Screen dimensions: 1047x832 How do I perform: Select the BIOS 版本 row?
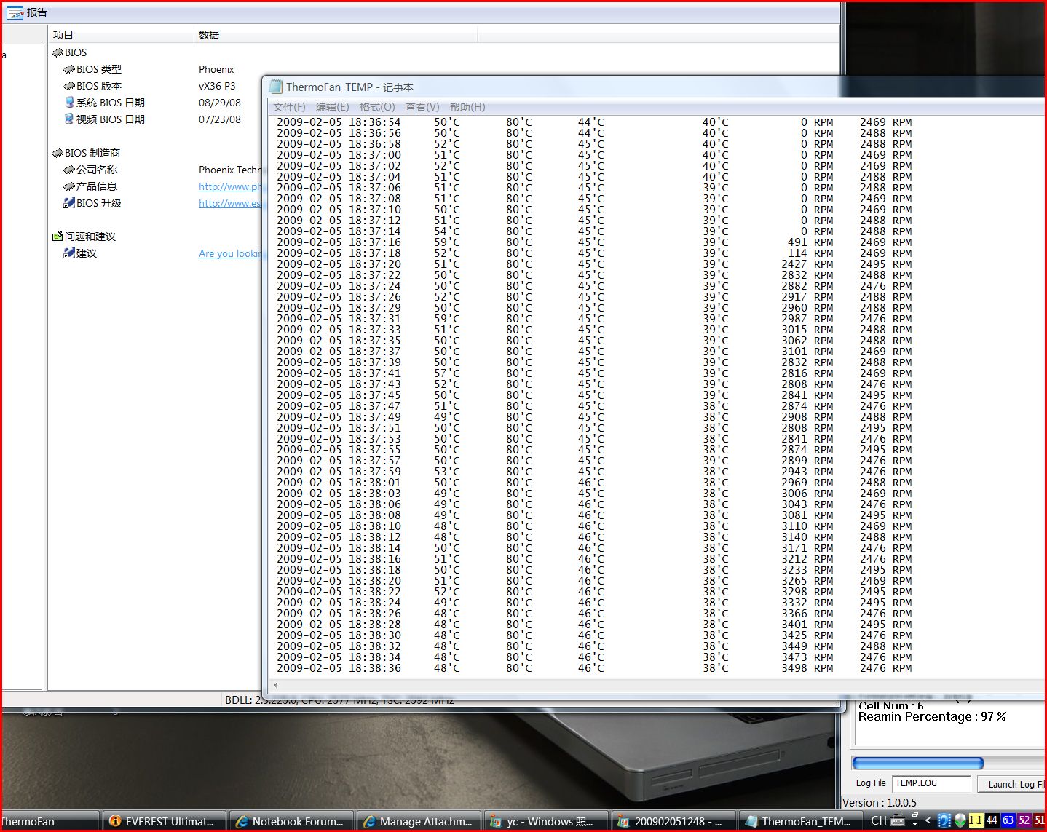[x=155, y=86]
